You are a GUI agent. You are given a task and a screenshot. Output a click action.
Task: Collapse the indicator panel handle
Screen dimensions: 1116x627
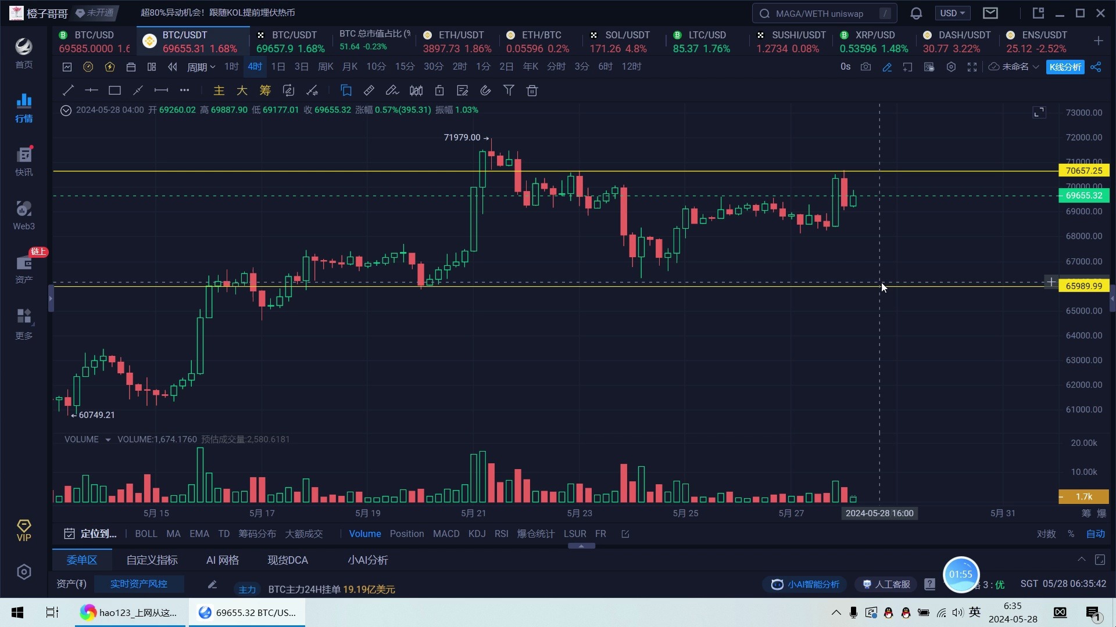tap(581, 546)
